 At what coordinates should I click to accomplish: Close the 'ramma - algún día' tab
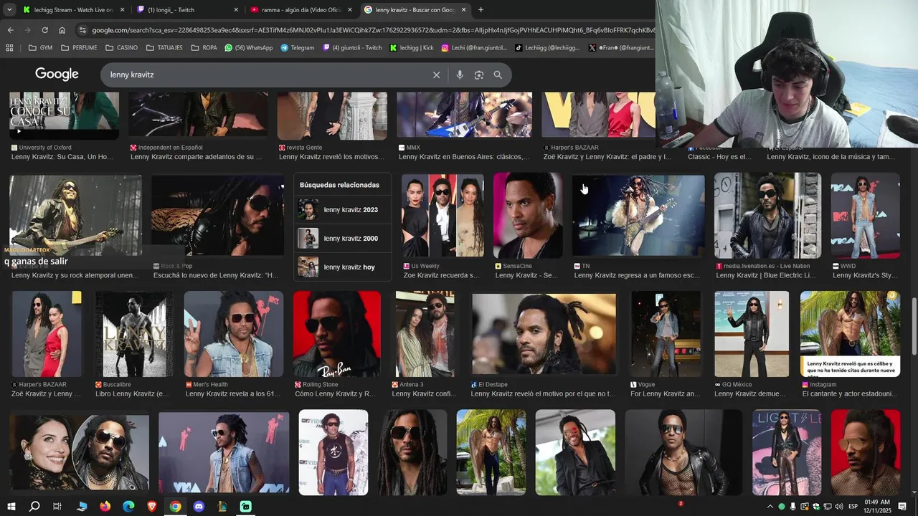(350, 10)
